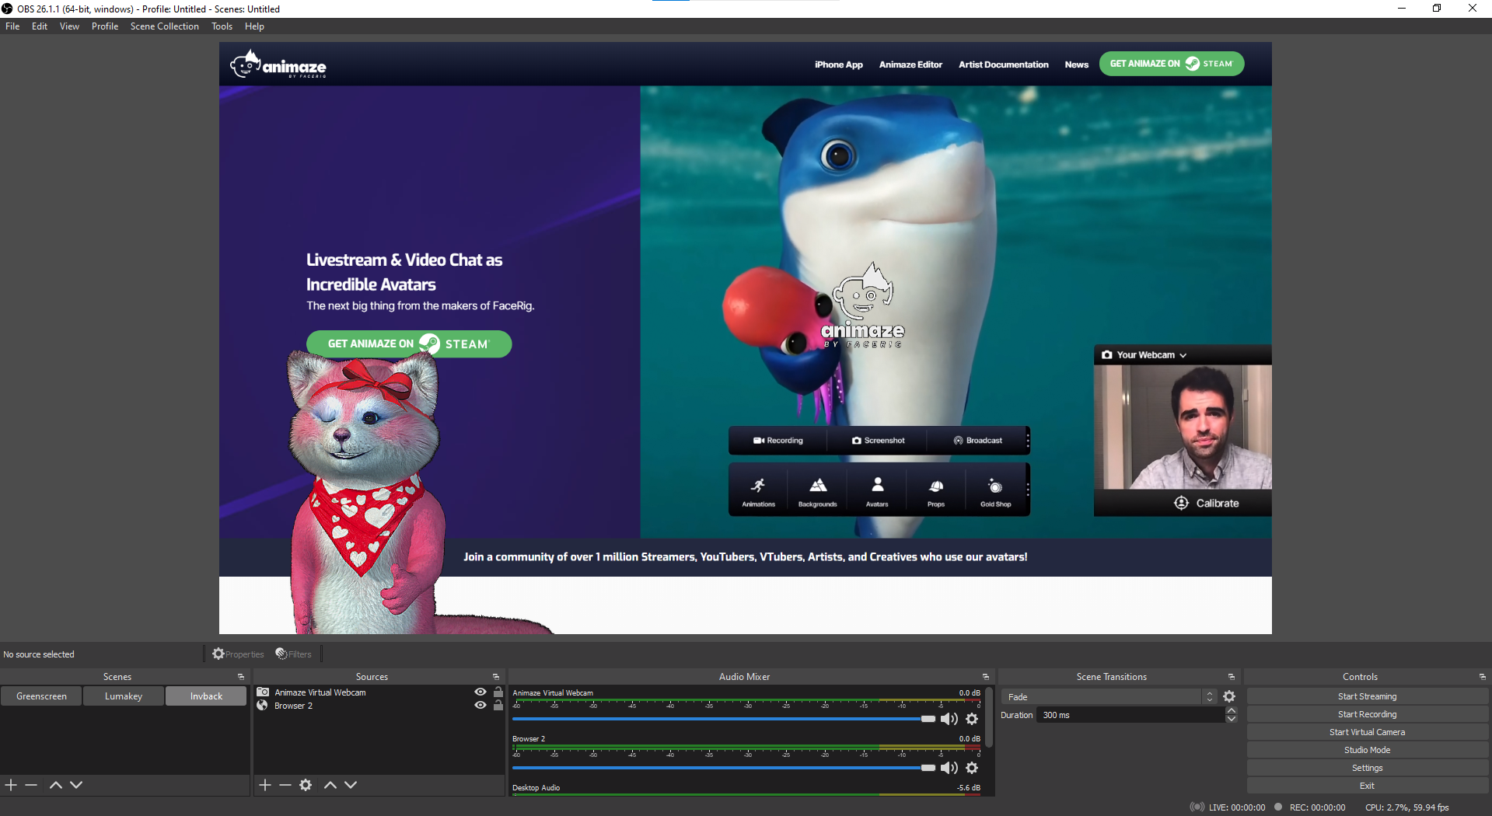Viewport: 1492px width, 816px height.
Task: Click the Duration 300 ms input field
Action: 1130,715
